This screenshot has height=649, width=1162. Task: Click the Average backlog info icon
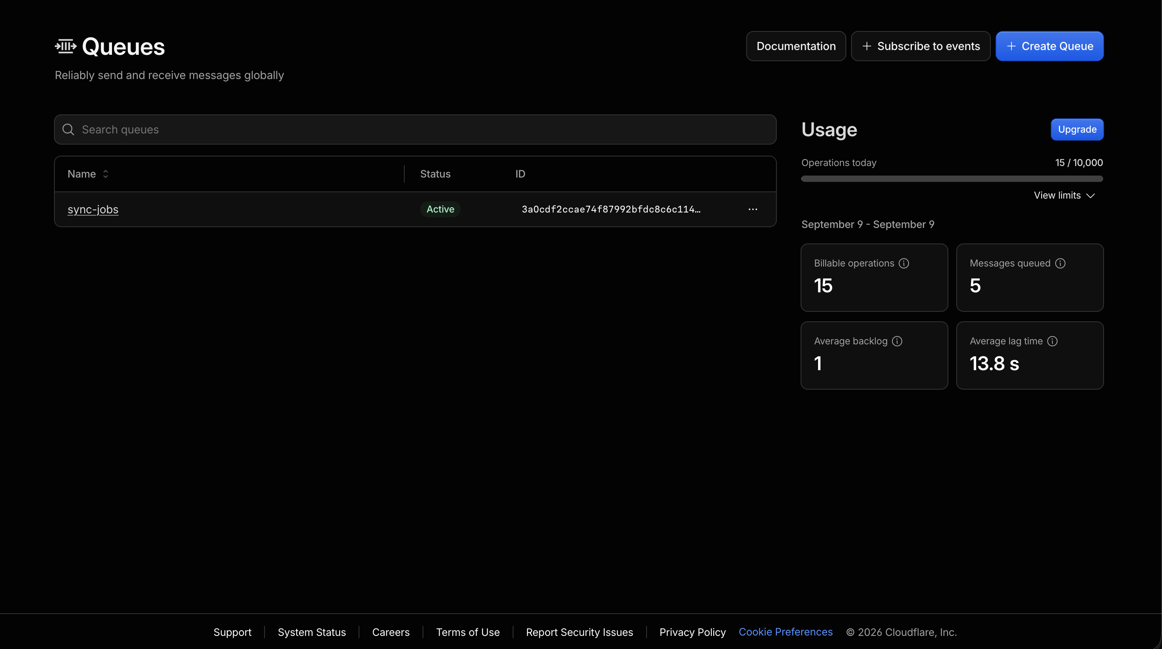[x=897, y=341]
